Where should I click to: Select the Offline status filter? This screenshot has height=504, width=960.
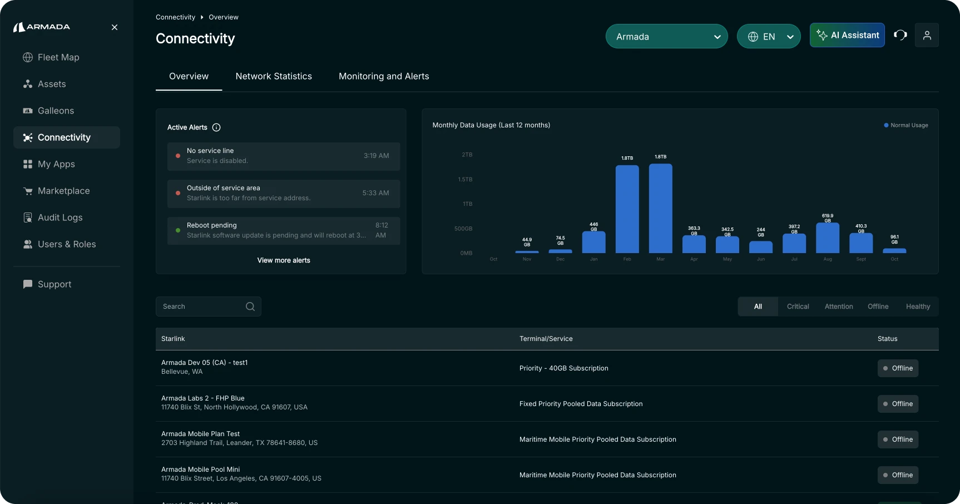point(878,307)
